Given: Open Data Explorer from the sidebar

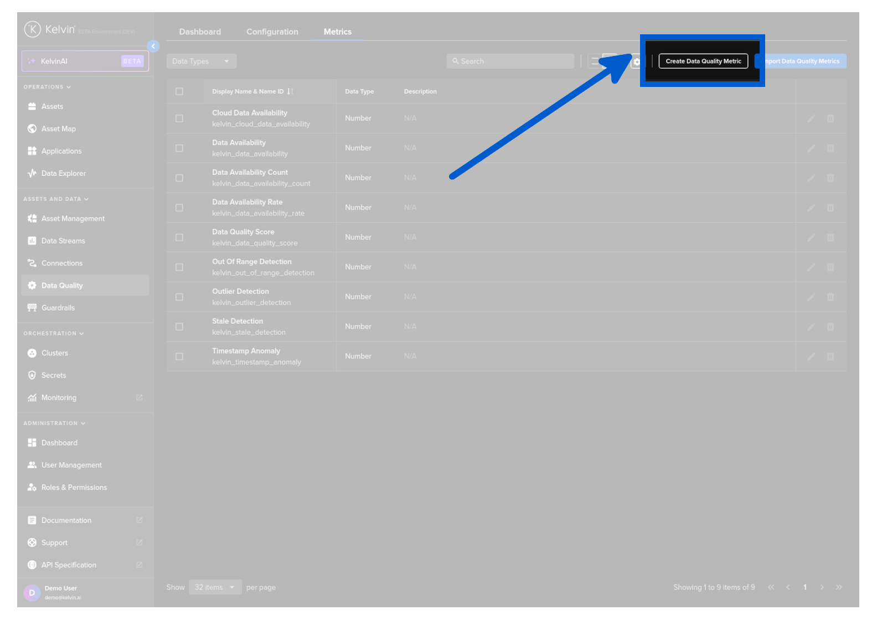Looking at the screenshot, I should click(x=63, y=173).
